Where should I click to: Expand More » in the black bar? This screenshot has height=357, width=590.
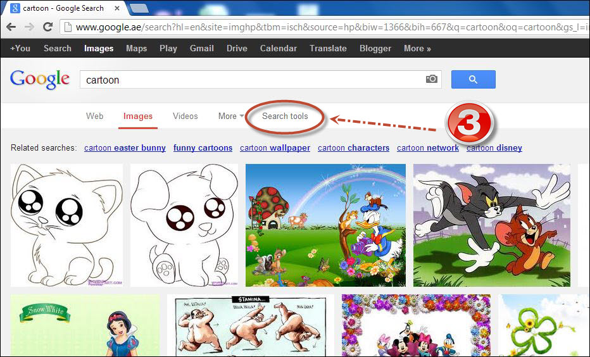[x=417, y=48]
